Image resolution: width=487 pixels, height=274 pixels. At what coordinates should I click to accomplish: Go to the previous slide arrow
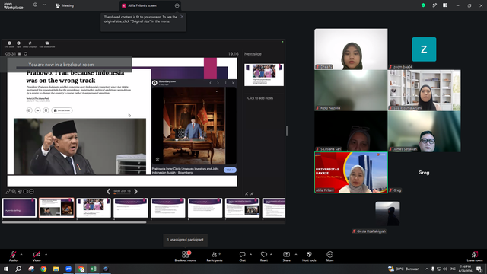108,191
